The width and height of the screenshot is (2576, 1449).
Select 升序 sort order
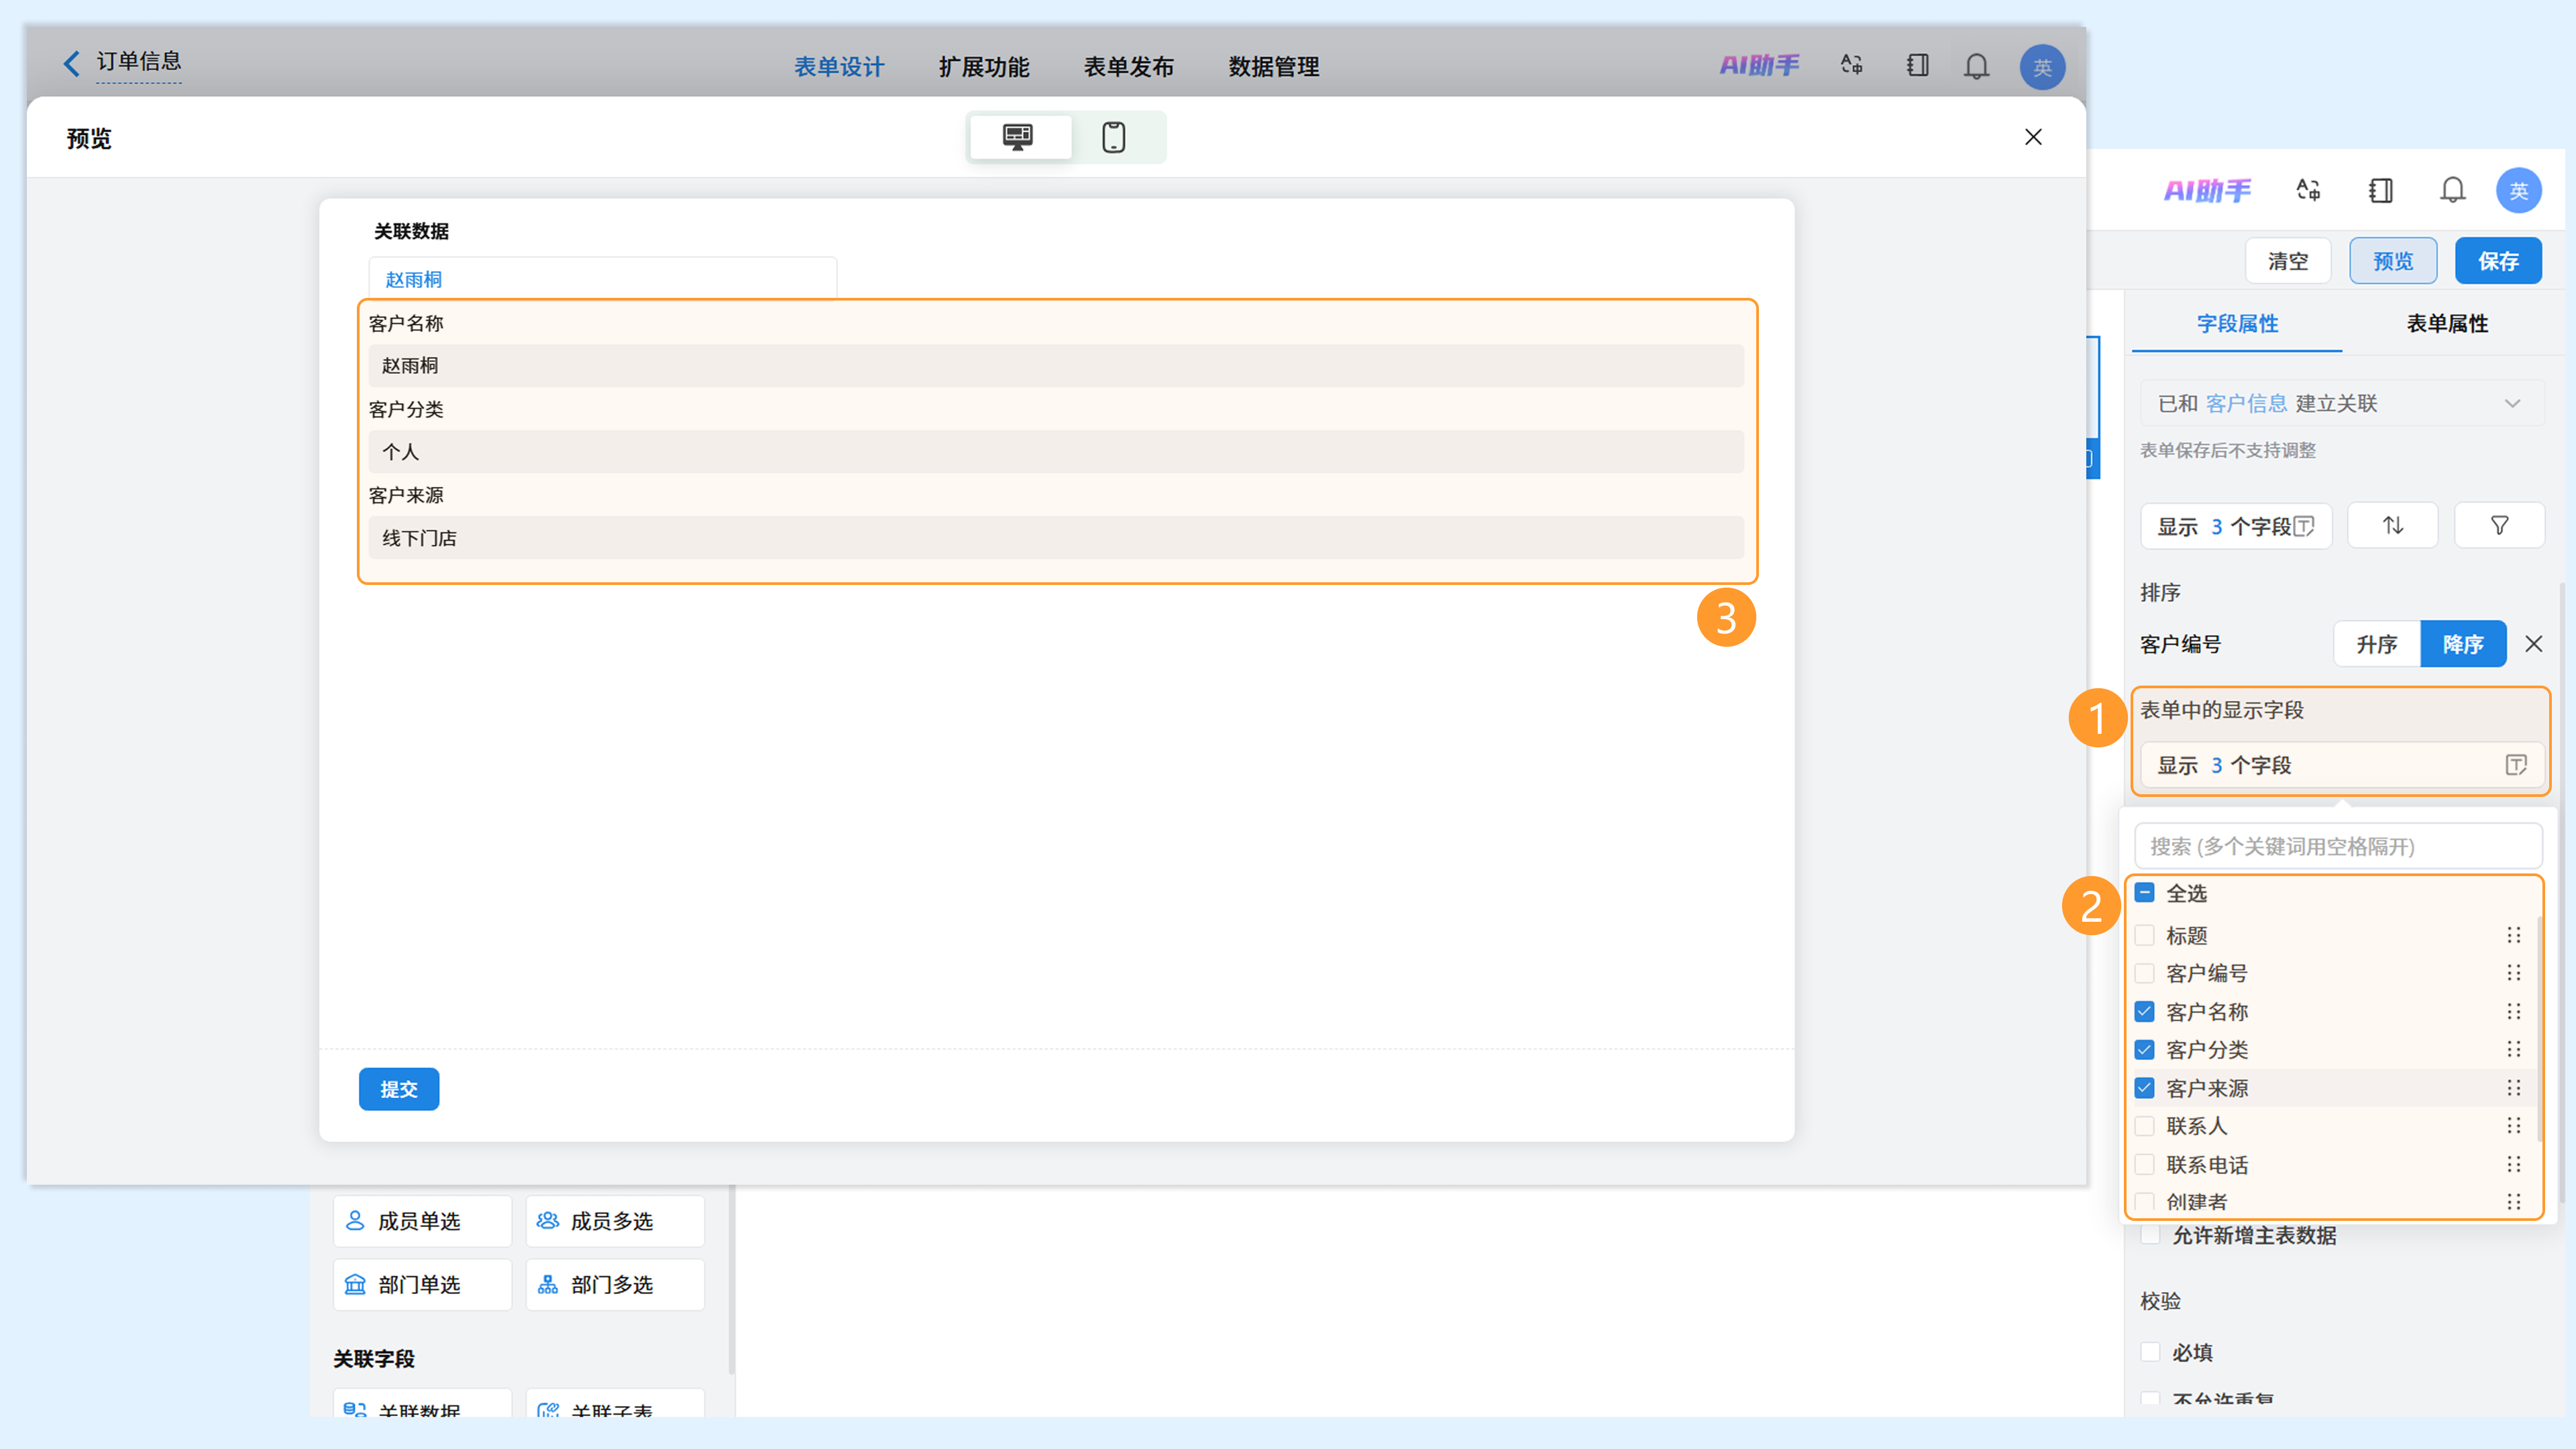[x=2376, y=644]
